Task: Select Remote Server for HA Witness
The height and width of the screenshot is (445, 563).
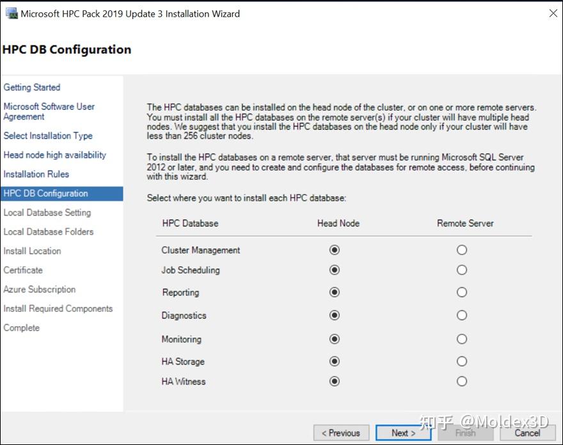Action: [462, 382]
